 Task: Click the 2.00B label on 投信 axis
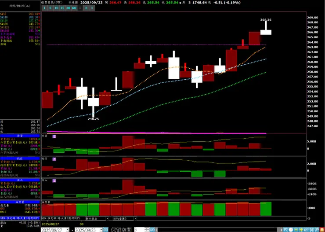(x=311, y=164)
